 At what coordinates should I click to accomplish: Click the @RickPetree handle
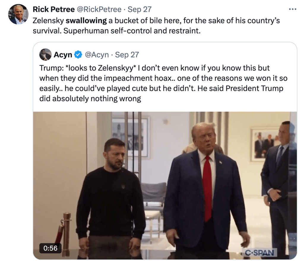[x=99, y=9]
